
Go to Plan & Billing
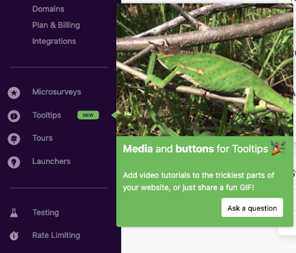(56, 25)
